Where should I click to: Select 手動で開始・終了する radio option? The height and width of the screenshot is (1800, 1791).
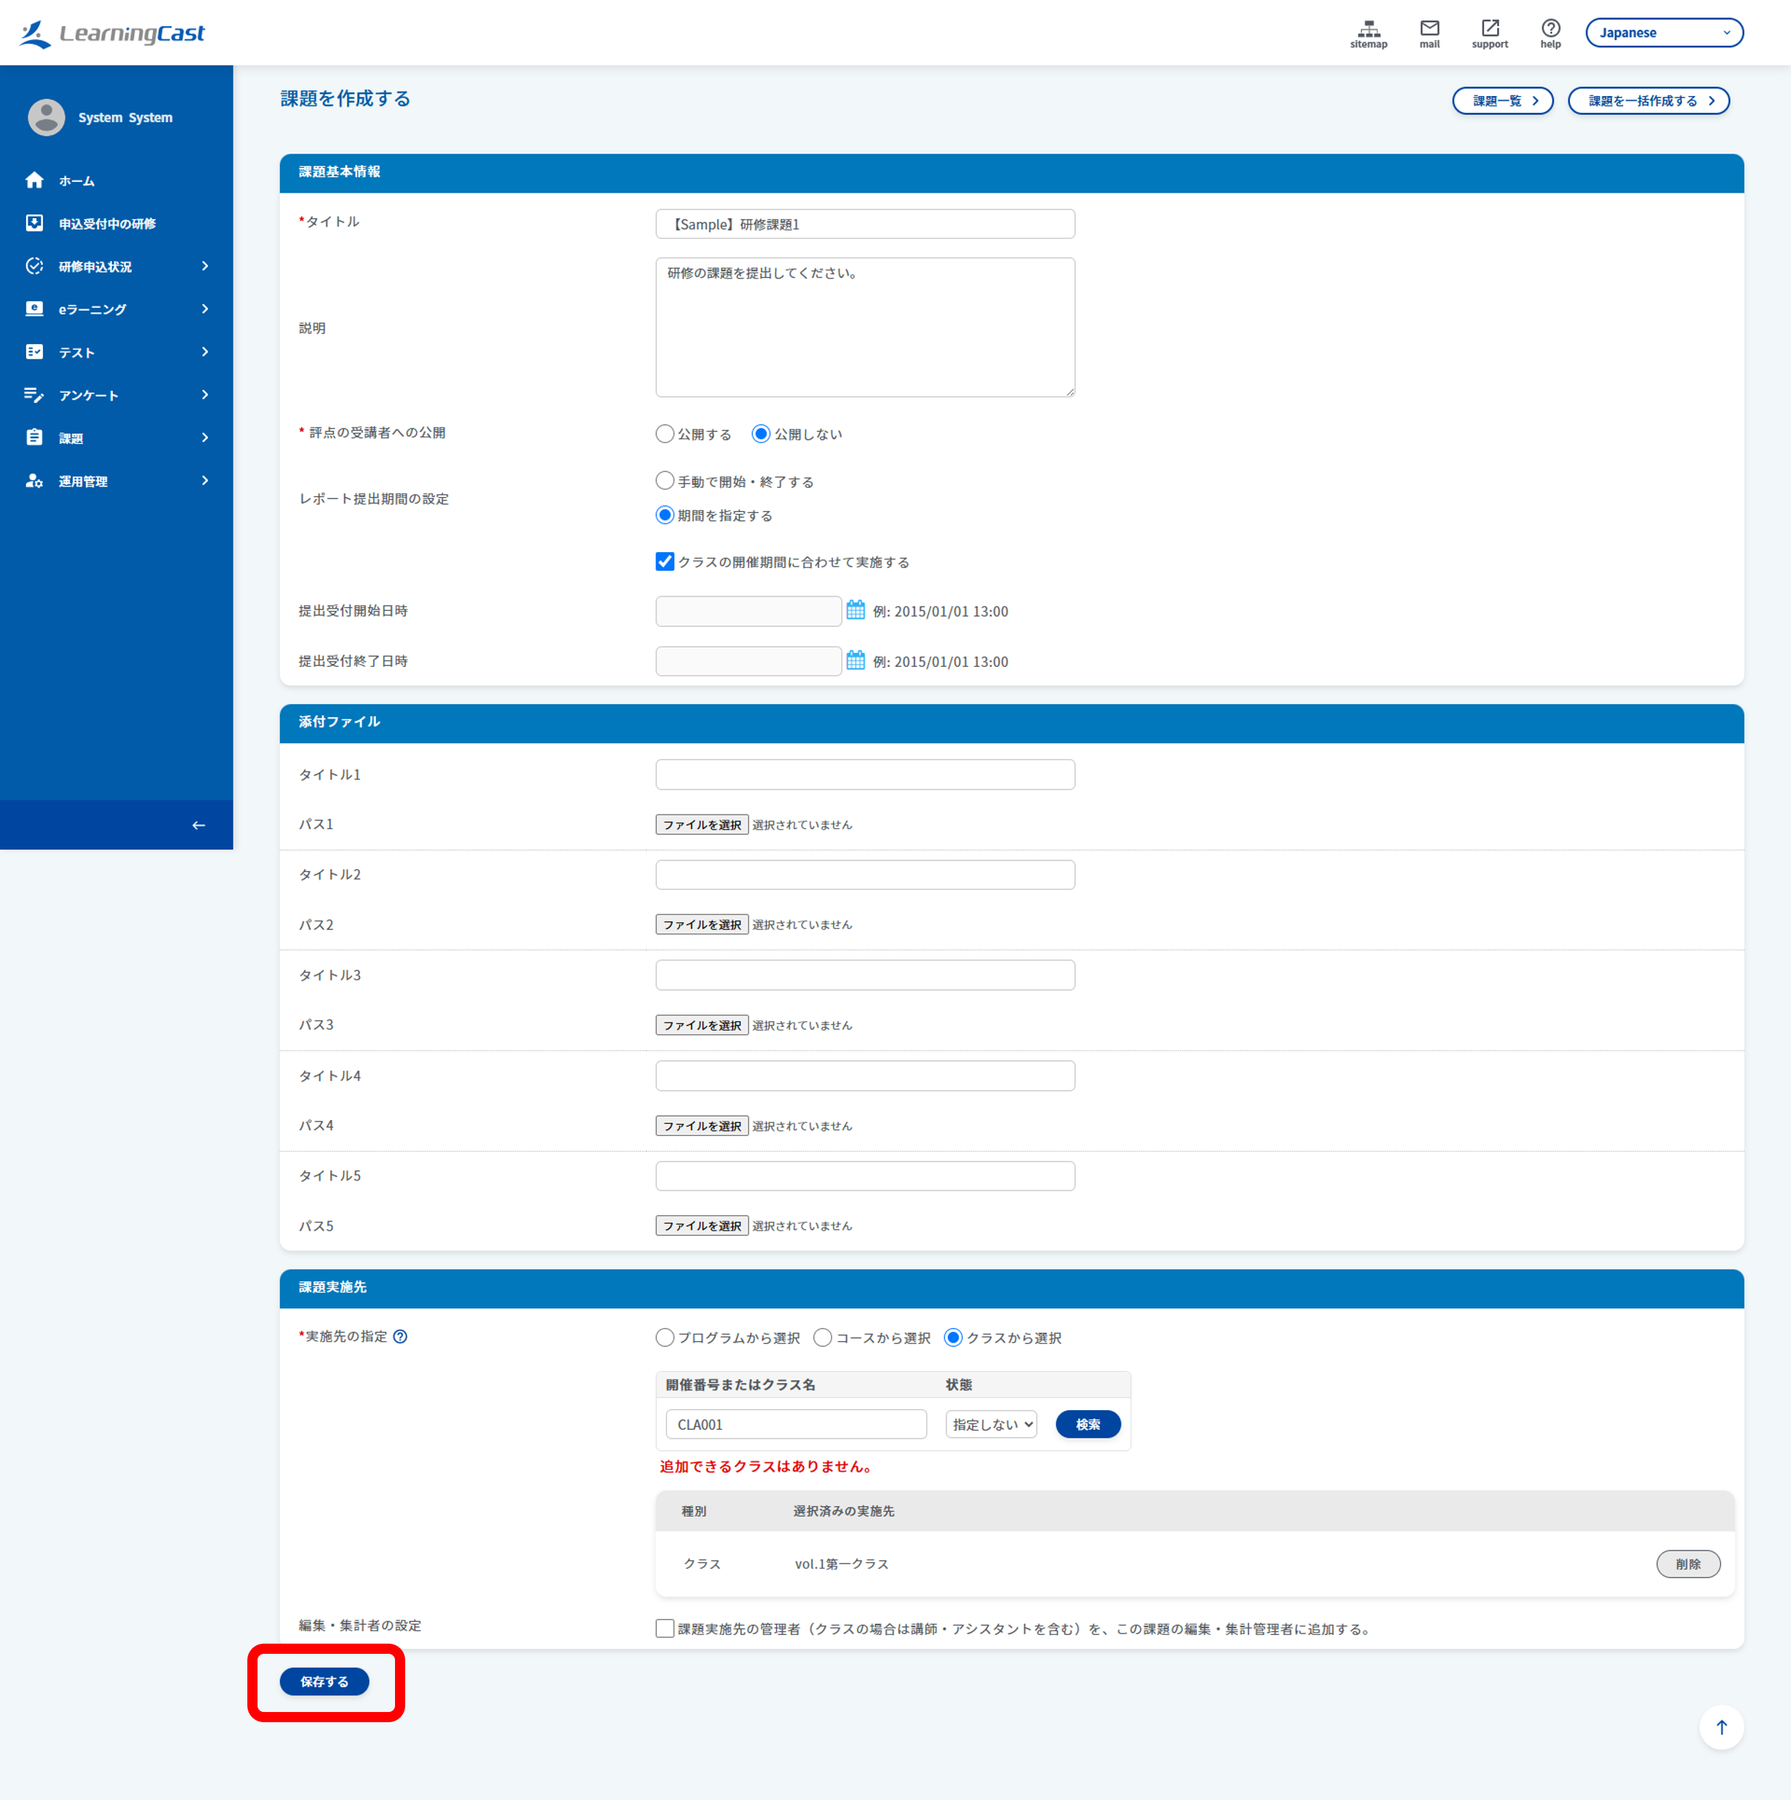(x=664, y=481)
